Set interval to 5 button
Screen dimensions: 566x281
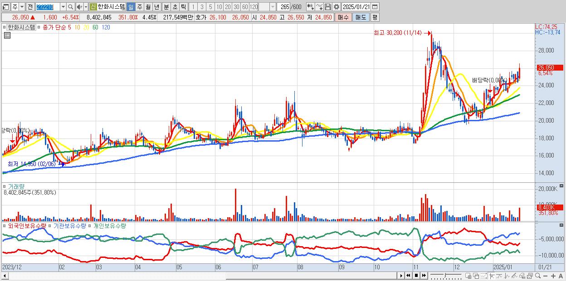[210, 7]
